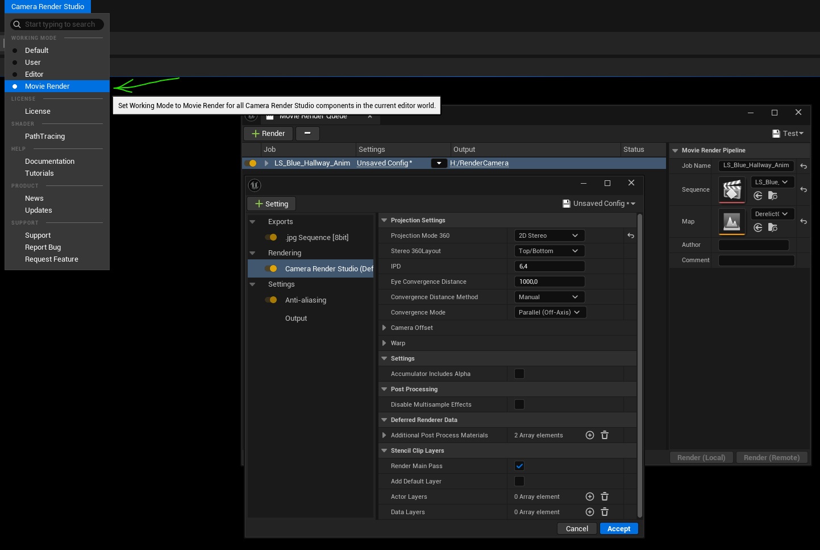Remove selected job with minus button
The width and height of the screenshot is (820, 550).
[x=307, y=134]
